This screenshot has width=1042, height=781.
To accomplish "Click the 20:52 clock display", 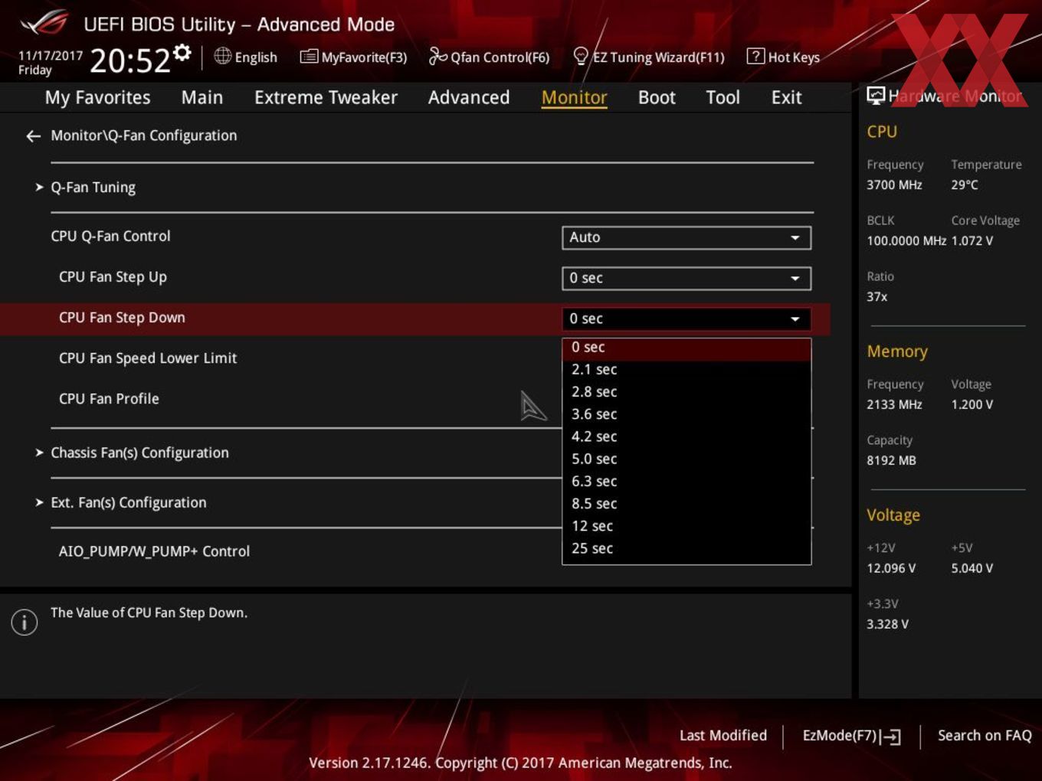I will 130,60.
